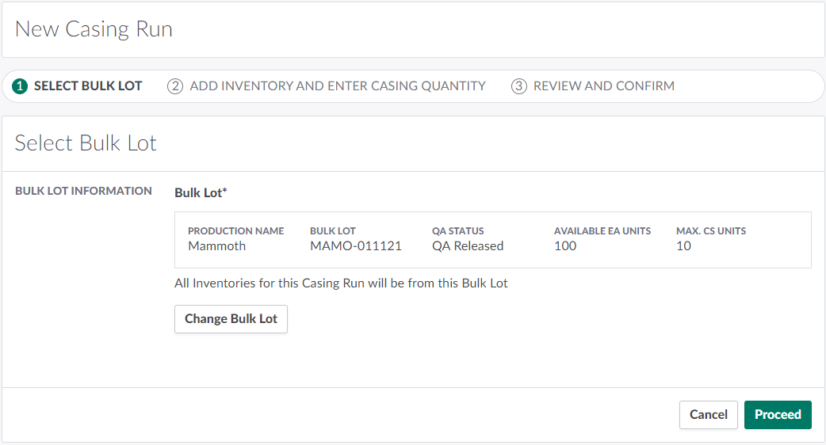Go to Add Inventory and Enter Casing Quantity step
The height and width of the screenshot is (445, 826).
pos(338,86)
